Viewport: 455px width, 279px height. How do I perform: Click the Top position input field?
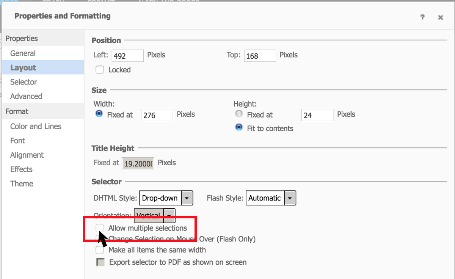(260, 56)
